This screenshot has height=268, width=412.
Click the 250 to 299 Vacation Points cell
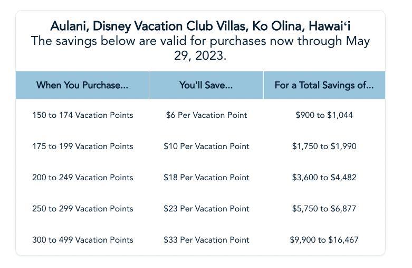(82, 209)
